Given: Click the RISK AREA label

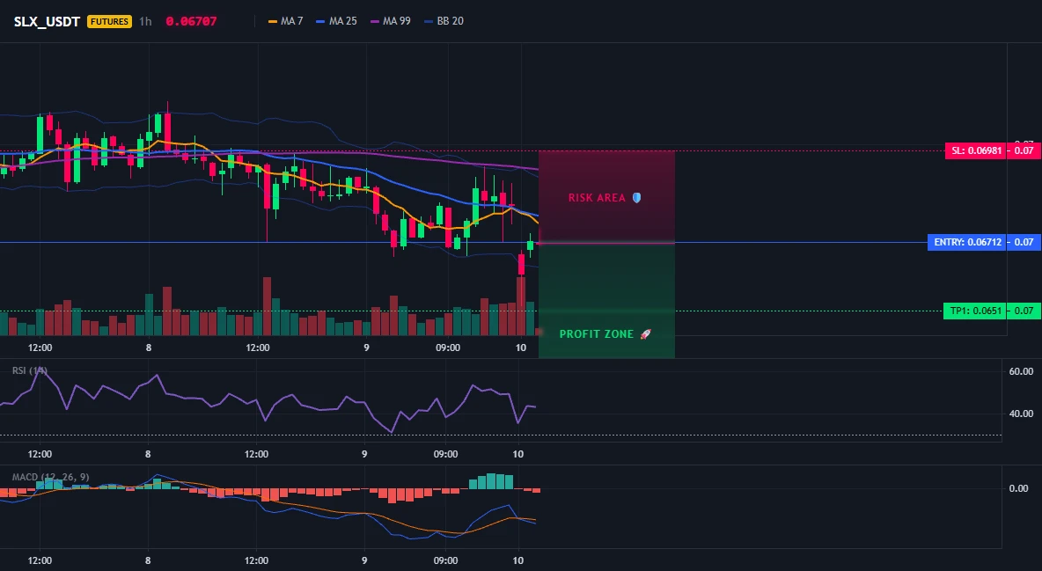Looking at the screenshot, I should (x=597, y=197).
